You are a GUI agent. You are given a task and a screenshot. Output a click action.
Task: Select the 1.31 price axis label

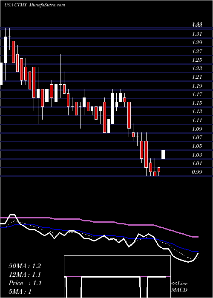pyautogui.click(x=197, y=34)
